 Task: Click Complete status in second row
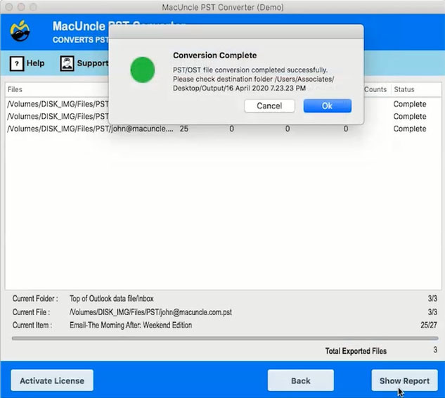(410, 117)
